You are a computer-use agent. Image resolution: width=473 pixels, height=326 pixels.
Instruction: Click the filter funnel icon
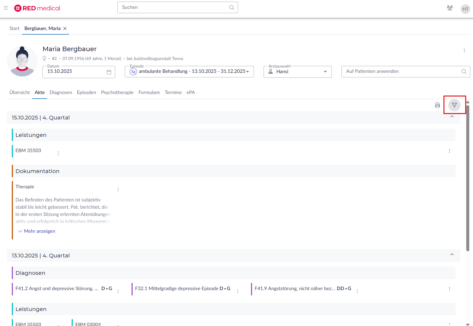tap(454, 105)
